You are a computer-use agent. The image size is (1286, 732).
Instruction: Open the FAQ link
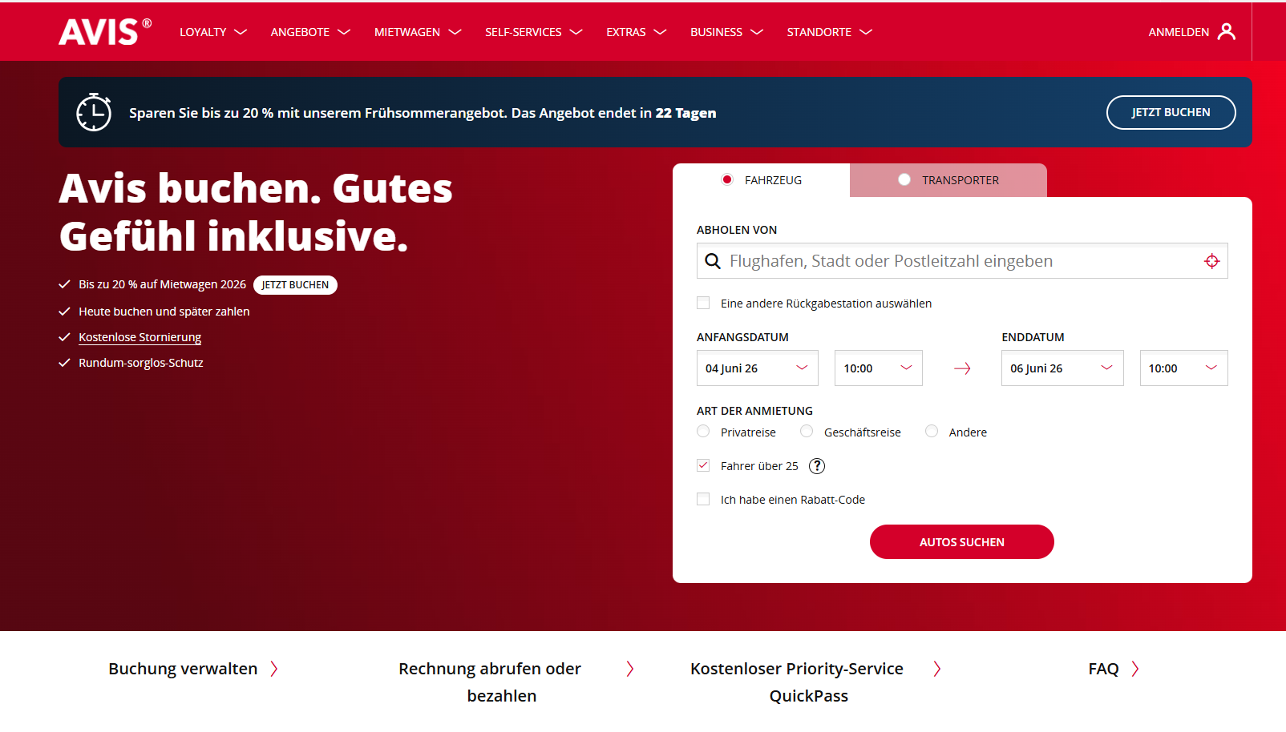coord(1103,669)
